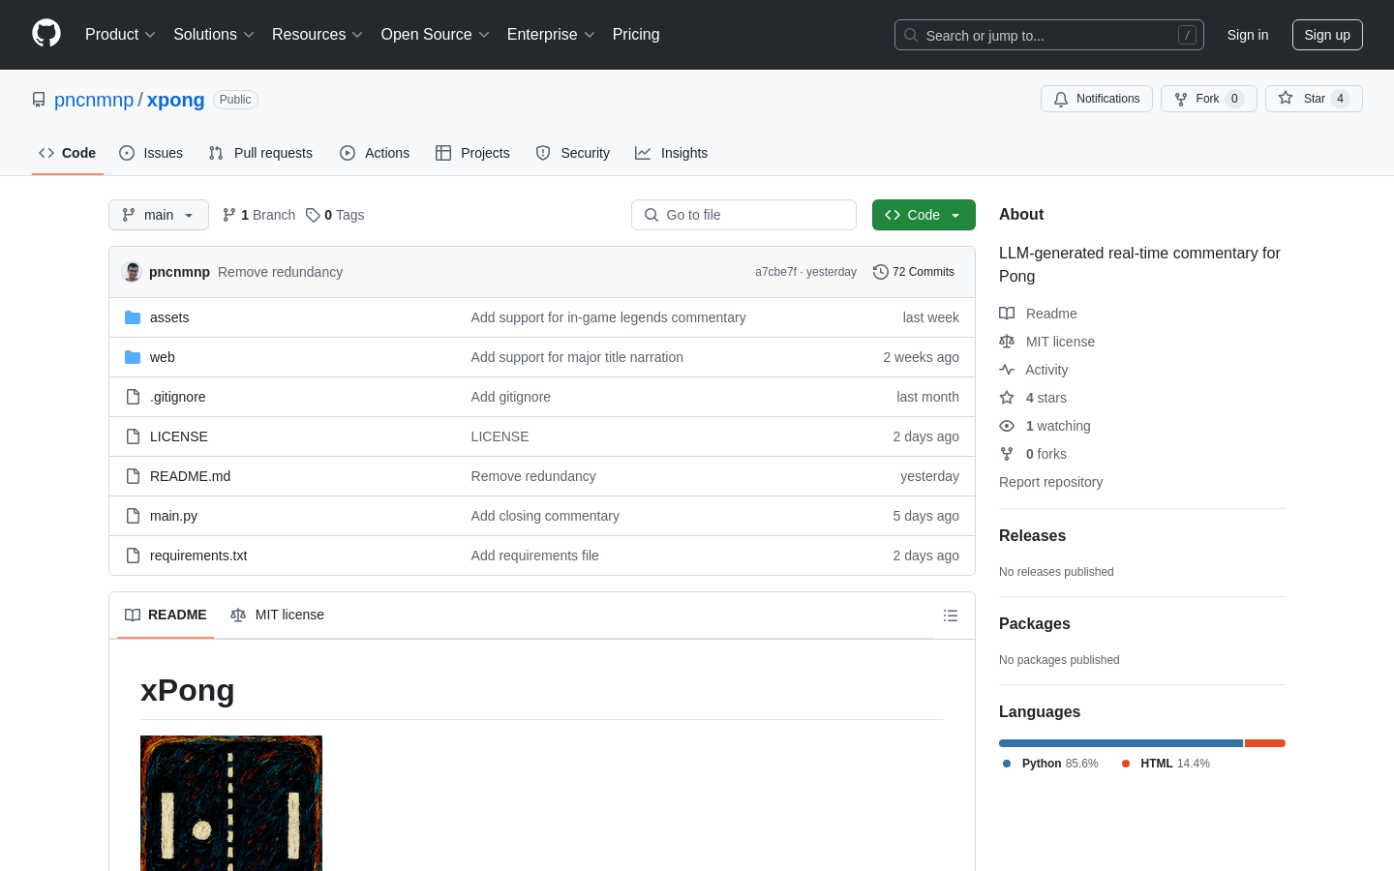
Task: Open the main.py file
Action: coord(173,516)
